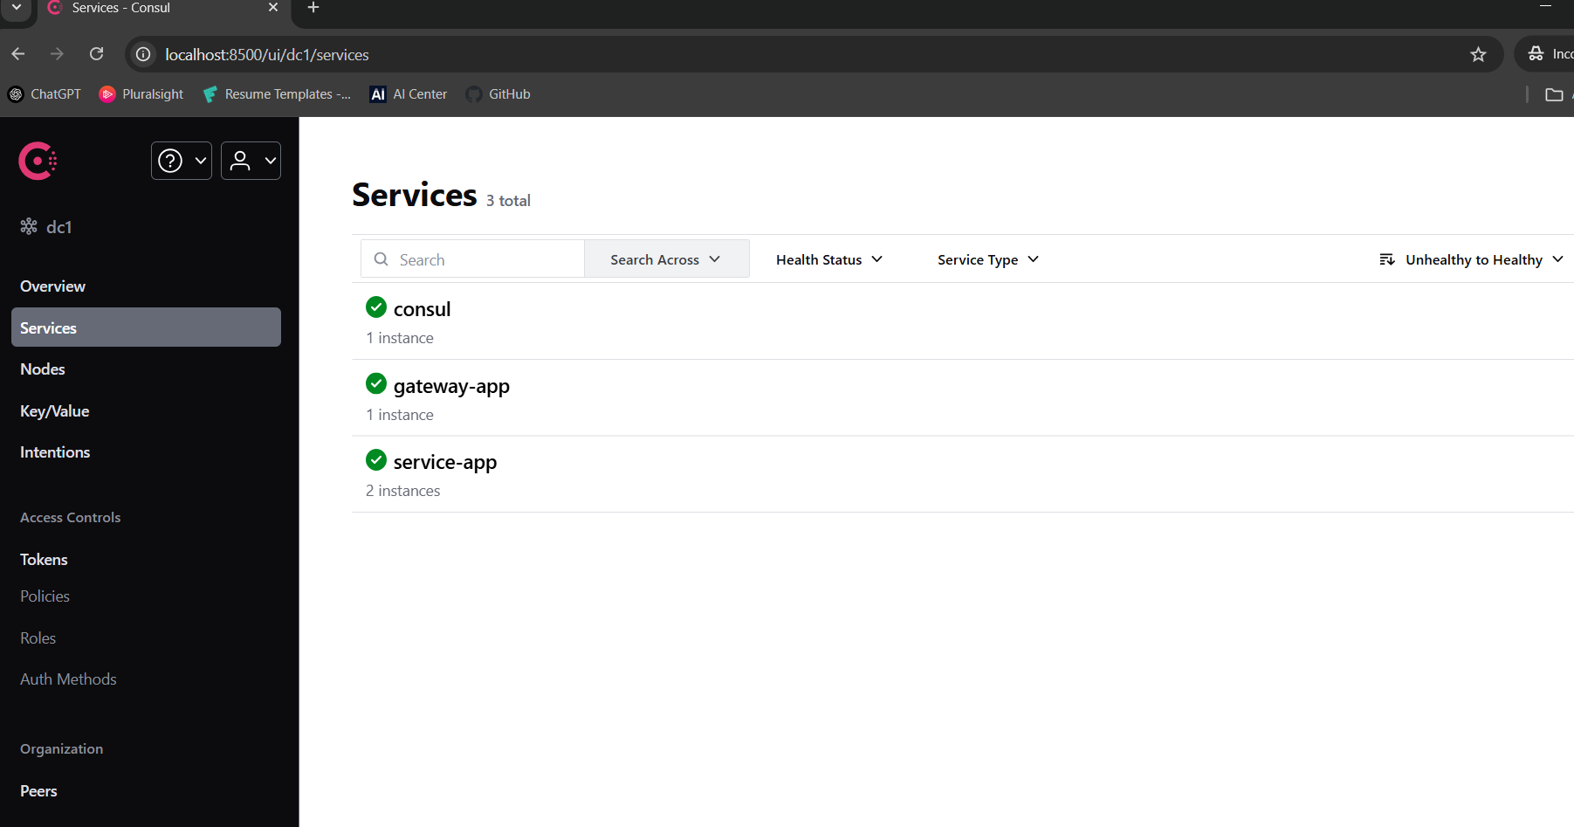The image size is (1574, 827).
Task: Click the bookmark star in the address bar
Action: pos(1478,54)
